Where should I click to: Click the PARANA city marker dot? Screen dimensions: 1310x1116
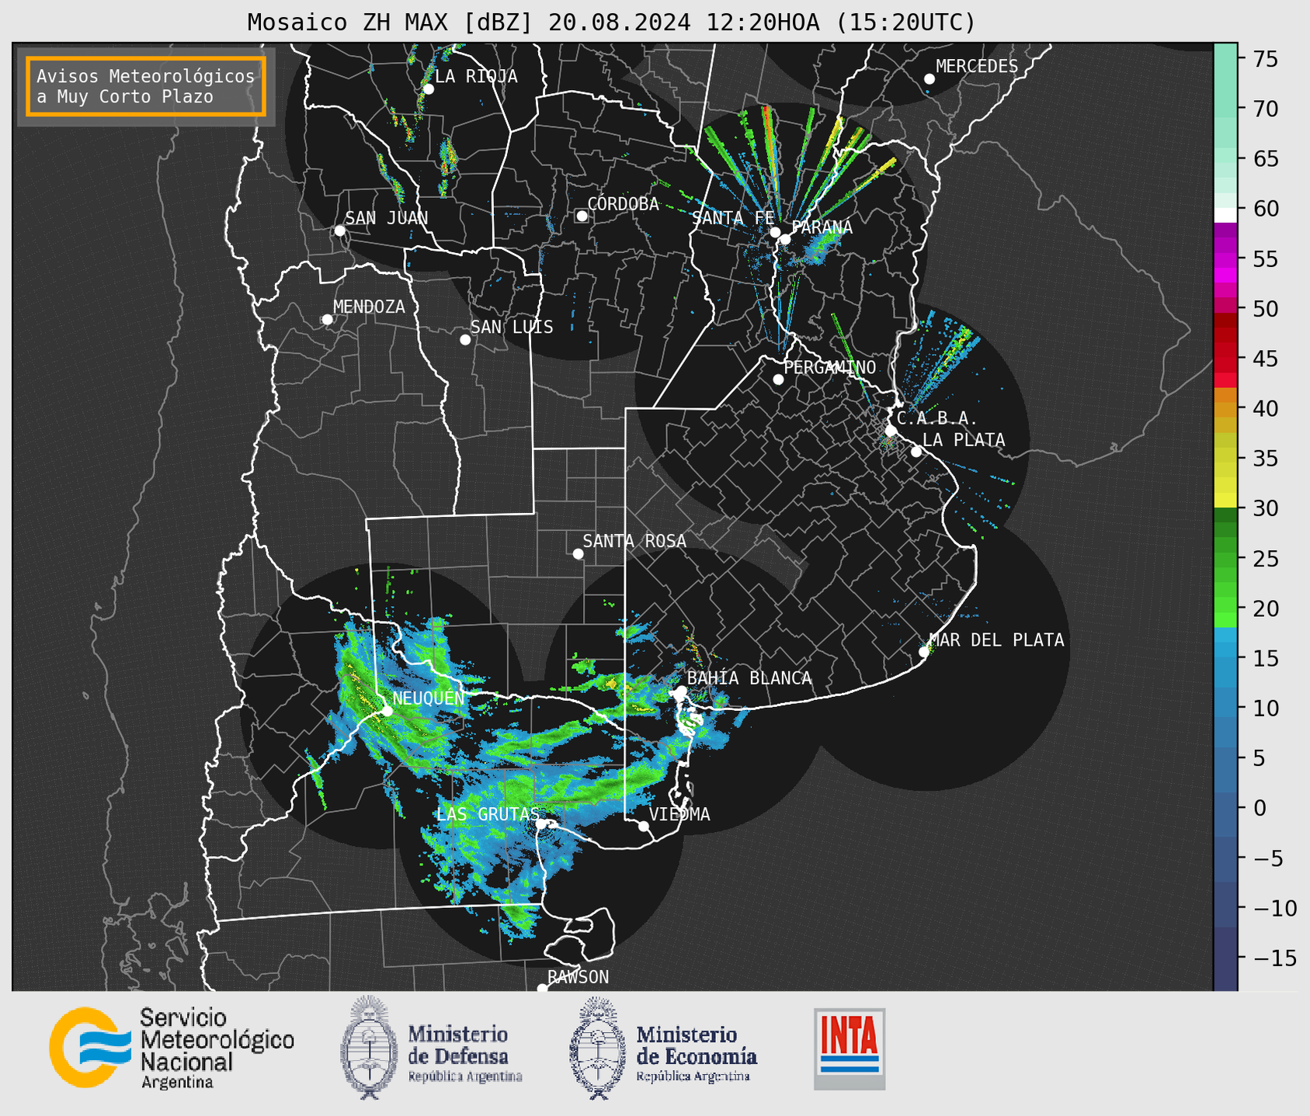tap(785, 239)
